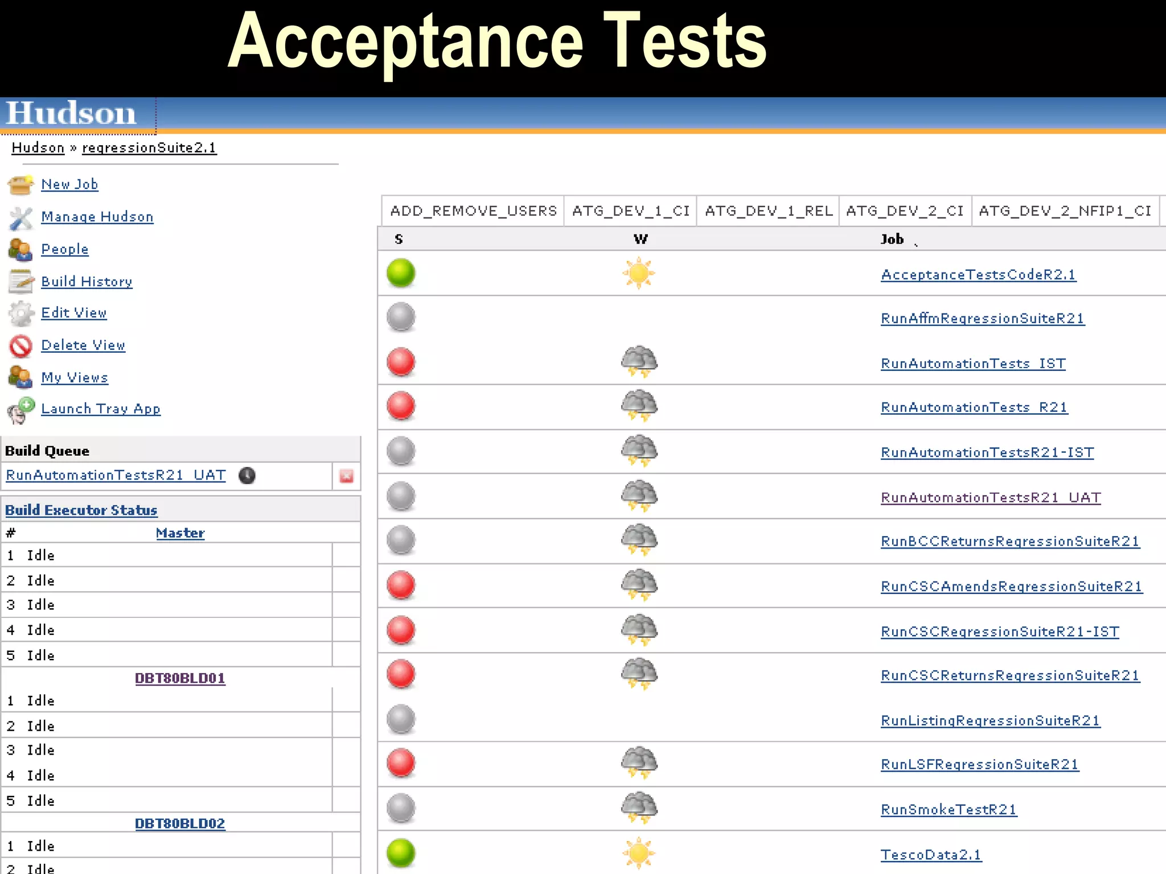Screen dimensions: 1166x874
Task: Click the Delete View prohibition icon
Action: 21,346
